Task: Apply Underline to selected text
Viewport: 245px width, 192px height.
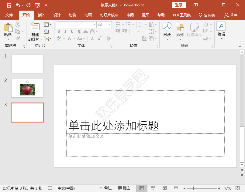Action: coord(72,32)
